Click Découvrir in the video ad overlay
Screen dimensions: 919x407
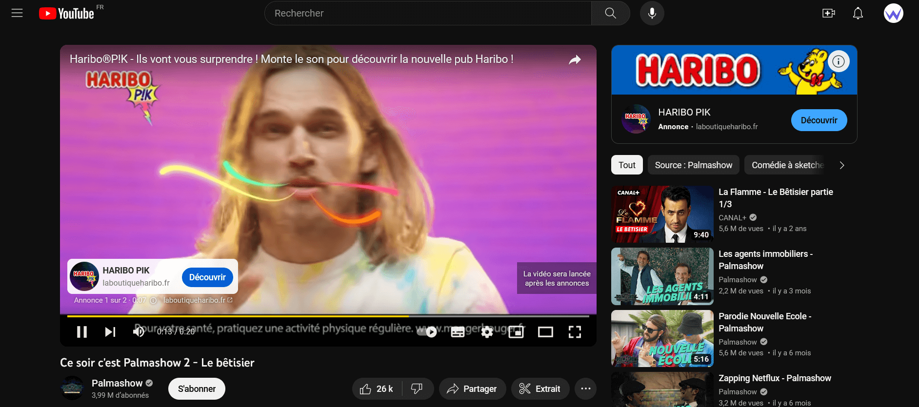click(207, 277)
